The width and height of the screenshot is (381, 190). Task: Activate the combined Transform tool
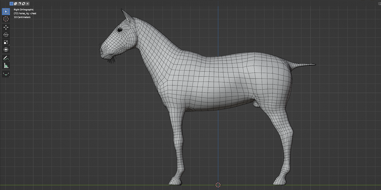coord(6,50)
